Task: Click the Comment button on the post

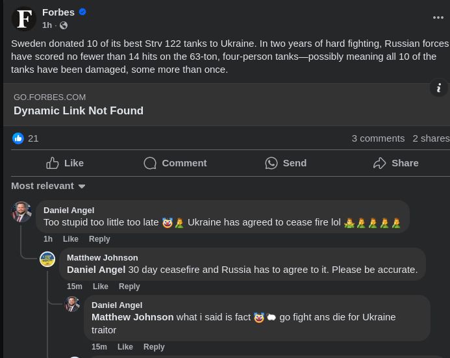Action: point(175,163)
